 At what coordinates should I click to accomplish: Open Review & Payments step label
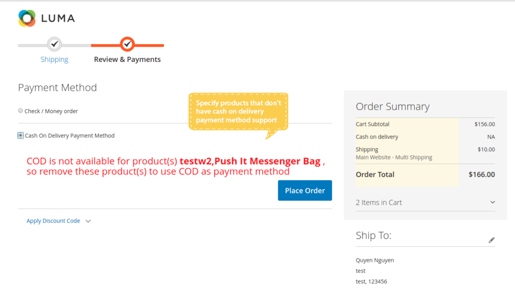(x=127, y=59)
